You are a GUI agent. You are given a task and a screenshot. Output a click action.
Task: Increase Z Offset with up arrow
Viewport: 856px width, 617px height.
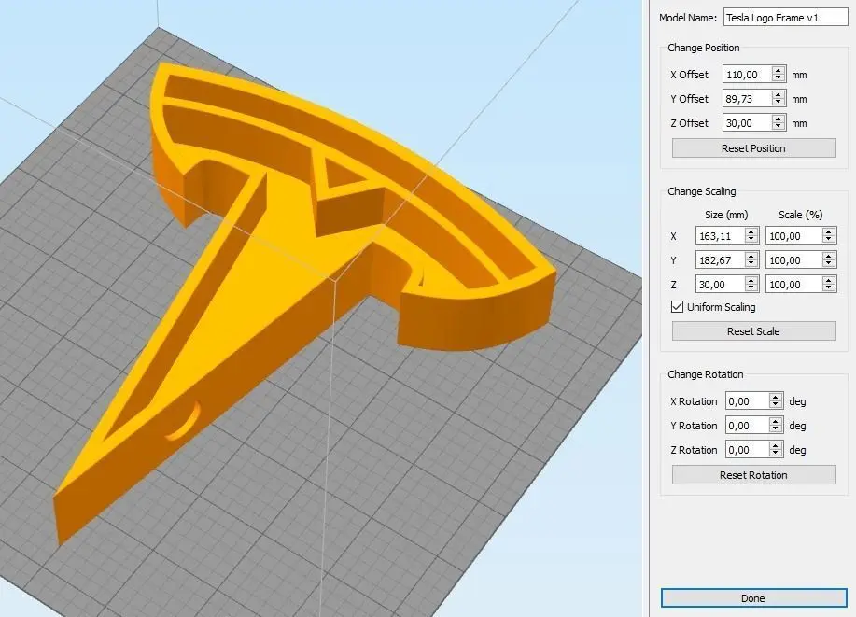tap(779, 119)
